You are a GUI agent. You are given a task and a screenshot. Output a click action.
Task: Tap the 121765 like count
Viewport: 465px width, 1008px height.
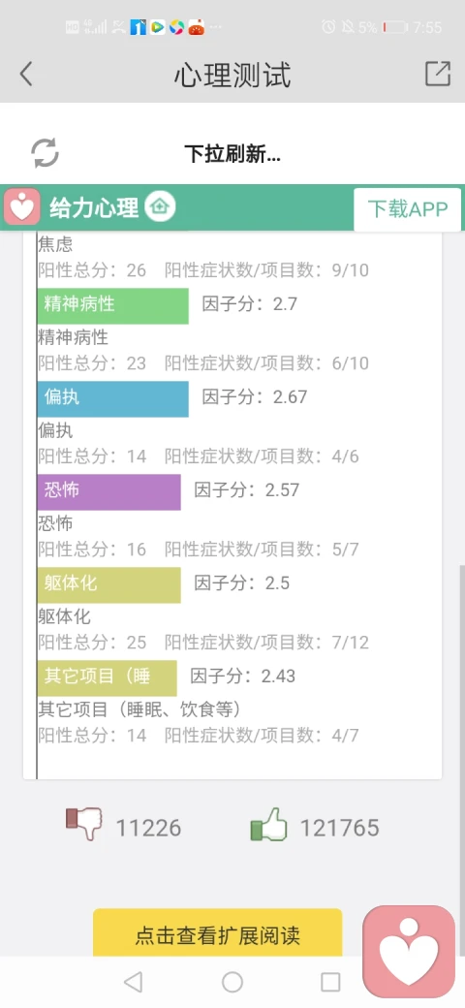coord(340,828)
